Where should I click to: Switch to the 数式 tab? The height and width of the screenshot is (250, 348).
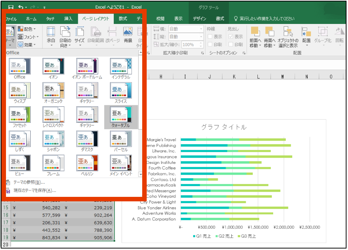(123, 19)
